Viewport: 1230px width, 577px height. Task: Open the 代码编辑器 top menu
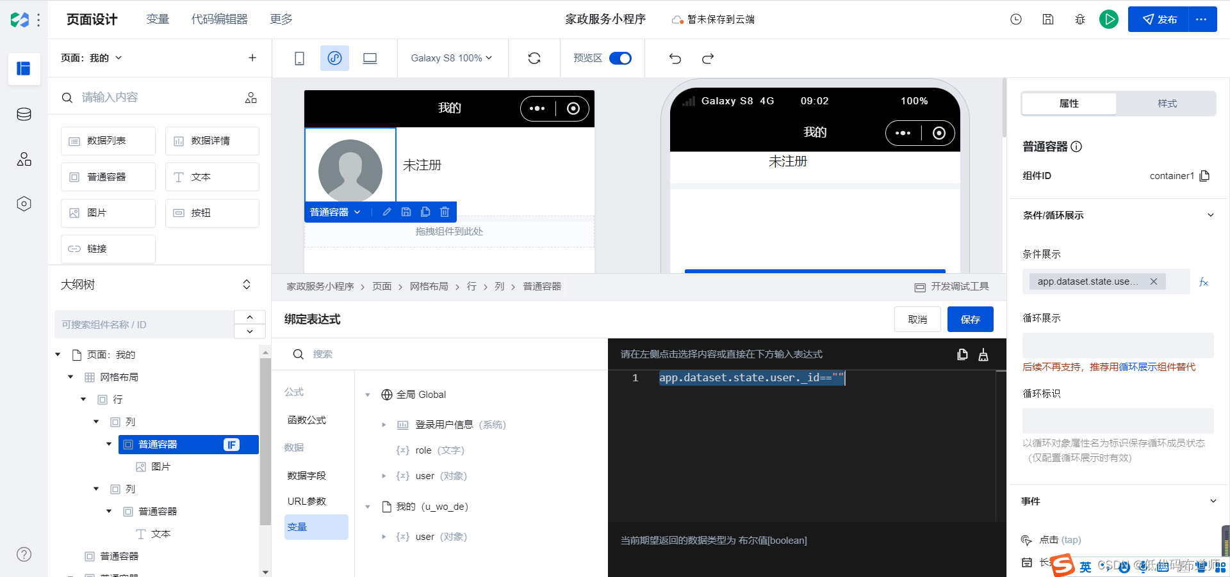coord(219,19)
